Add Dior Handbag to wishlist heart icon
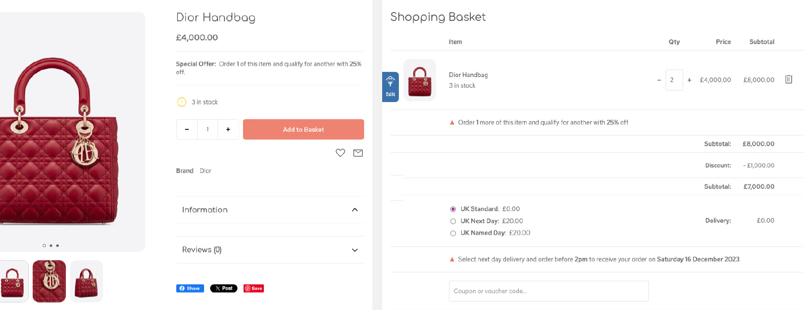The height and width of the screenshot is (310, 807). 340,153
